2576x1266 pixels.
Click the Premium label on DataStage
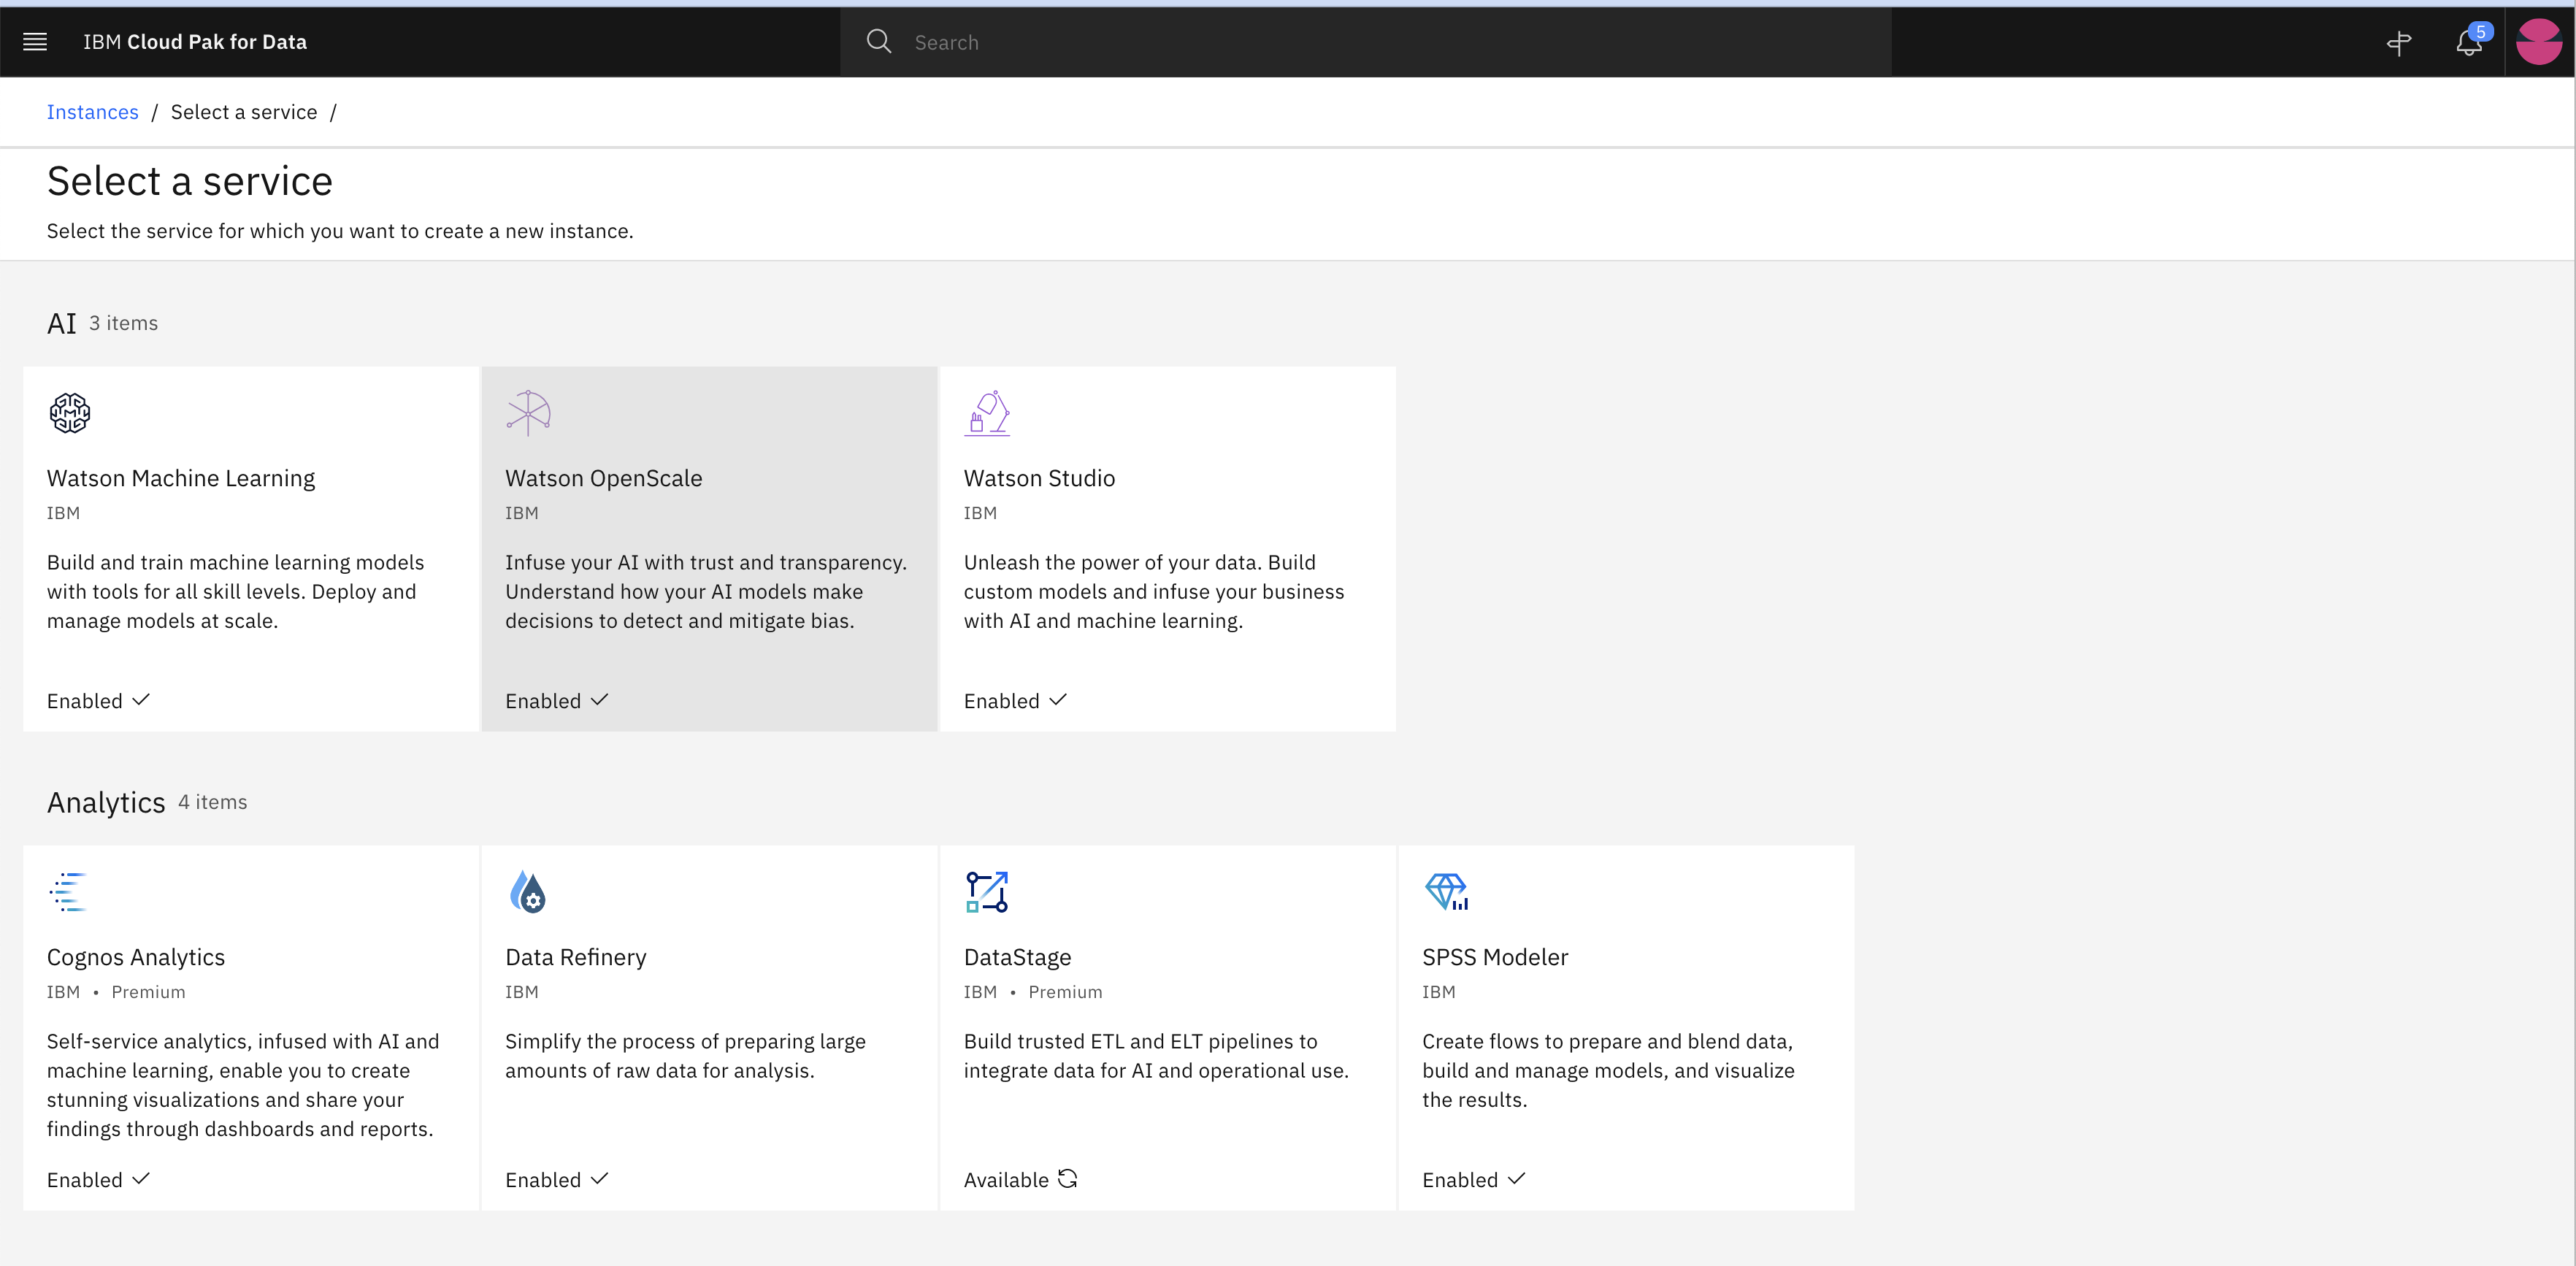(x=1065, y=992)
